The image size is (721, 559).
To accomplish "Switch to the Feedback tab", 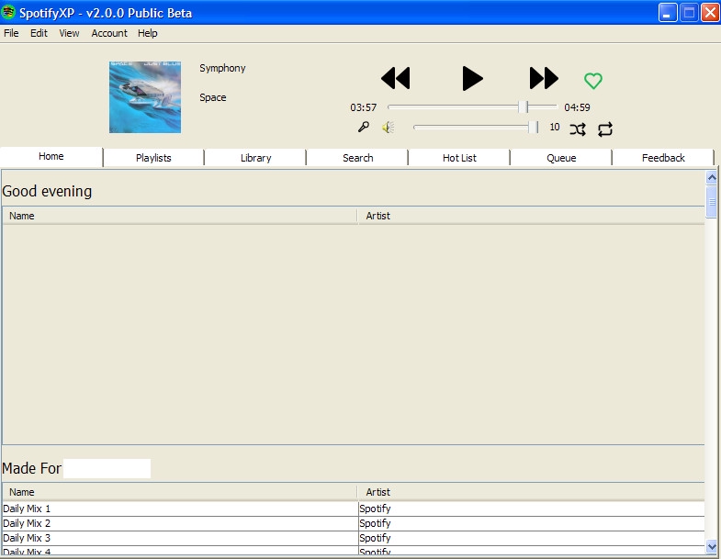I will point(663,158).
